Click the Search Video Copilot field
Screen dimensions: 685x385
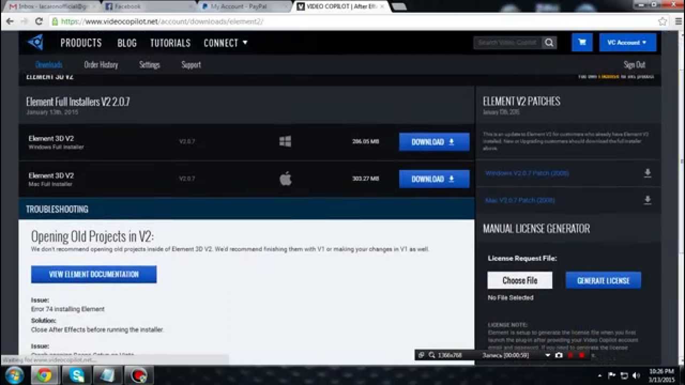pyautogui.click(x=508, y=43)
